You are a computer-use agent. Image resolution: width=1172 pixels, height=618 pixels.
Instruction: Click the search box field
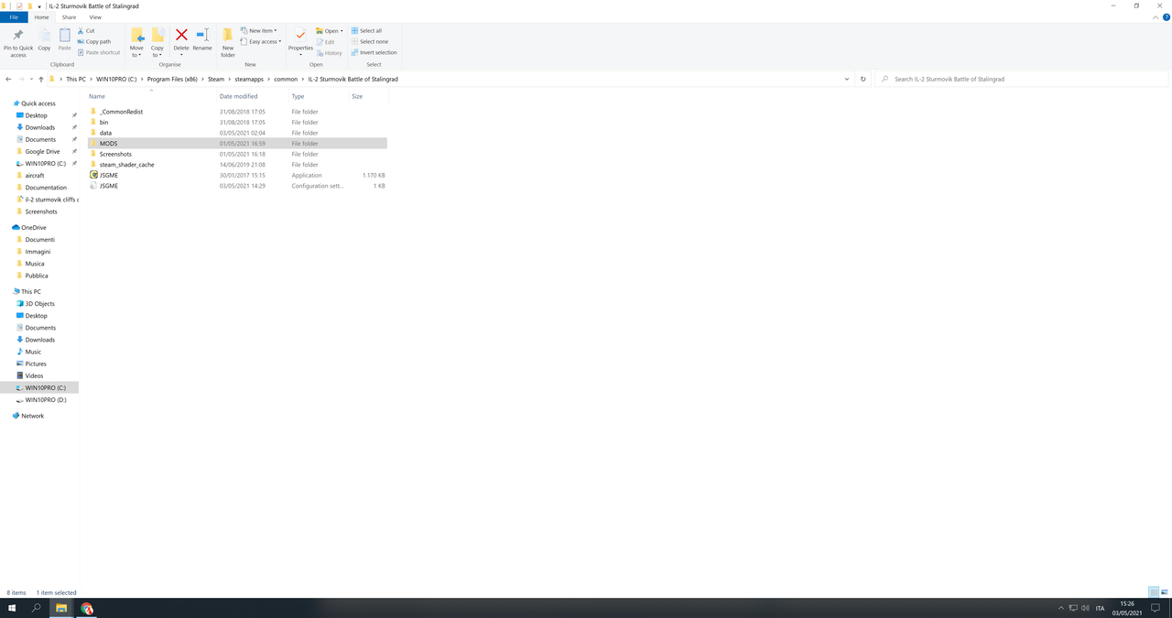[1019, 79]
